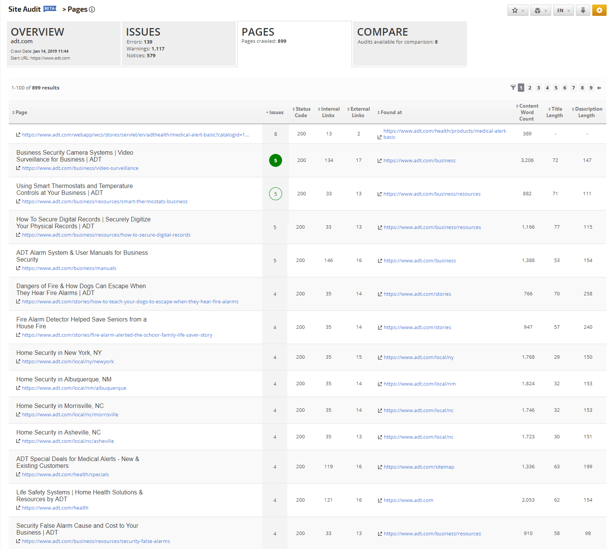Click the Pages info icon in the header
This screenshot has width=615, height=549.
point(92,9)
